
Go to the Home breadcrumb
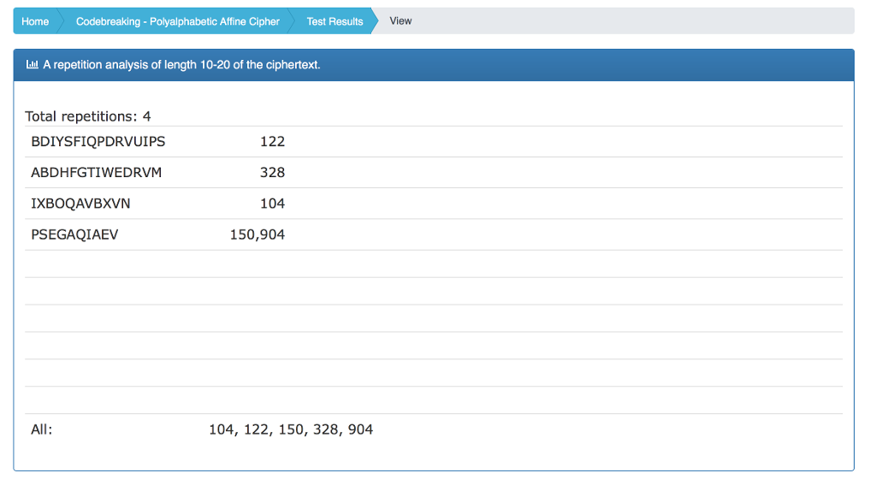(35, 21)
